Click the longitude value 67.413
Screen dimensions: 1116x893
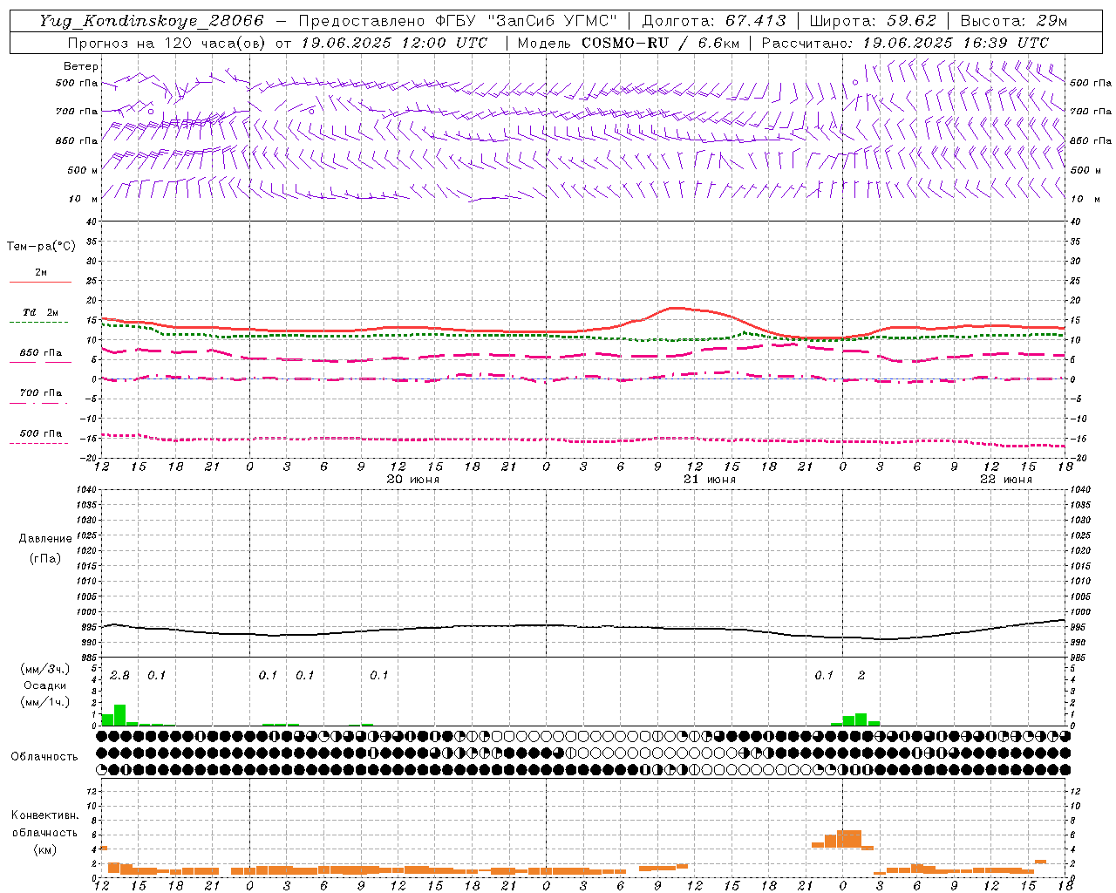(x=755, y=21)
